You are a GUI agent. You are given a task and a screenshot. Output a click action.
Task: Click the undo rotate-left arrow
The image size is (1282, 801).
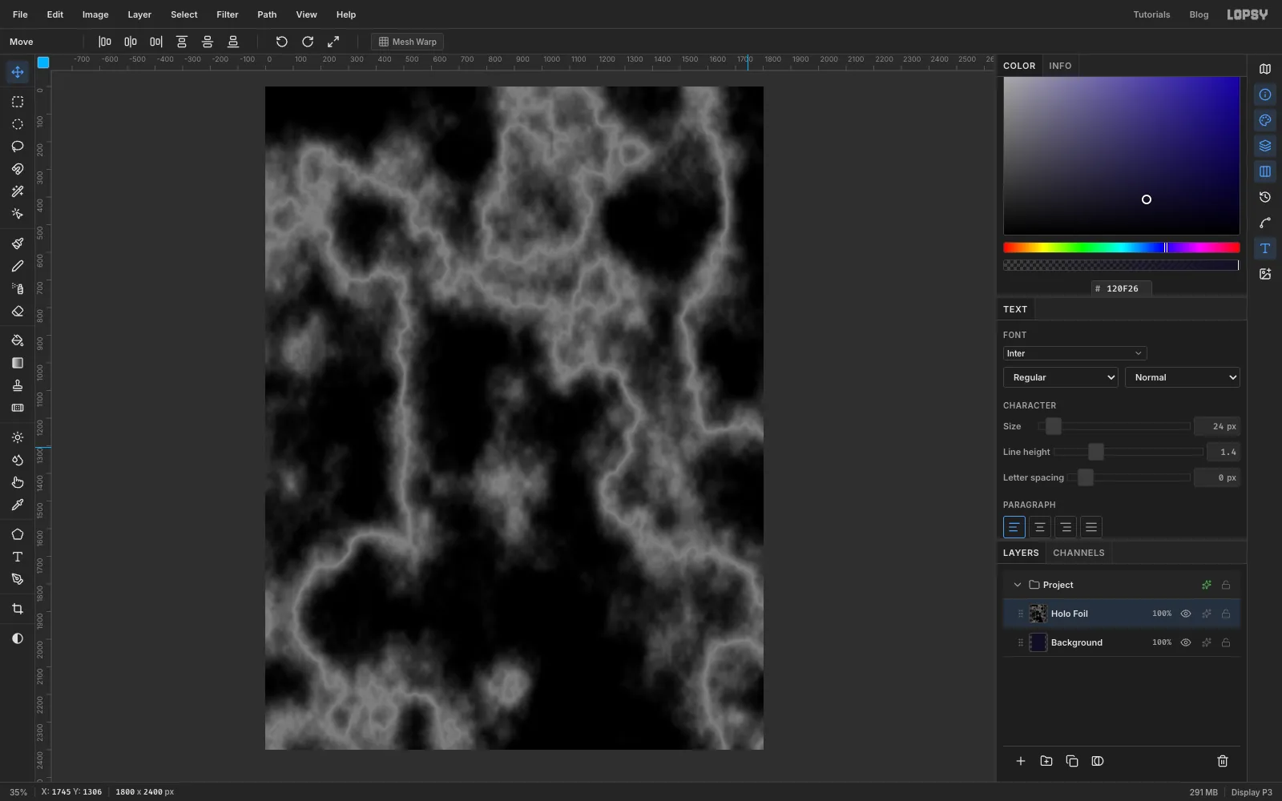click(282, 42)
